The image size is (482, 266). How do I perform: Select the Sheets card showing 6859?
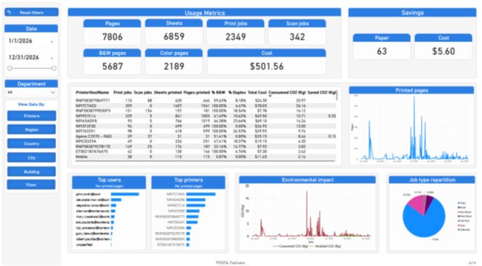(174, 32)
